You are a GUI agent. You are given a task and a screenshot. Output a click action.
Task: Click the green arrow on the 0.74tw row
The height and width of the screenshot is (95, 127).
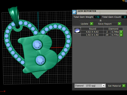coord(121,32)
